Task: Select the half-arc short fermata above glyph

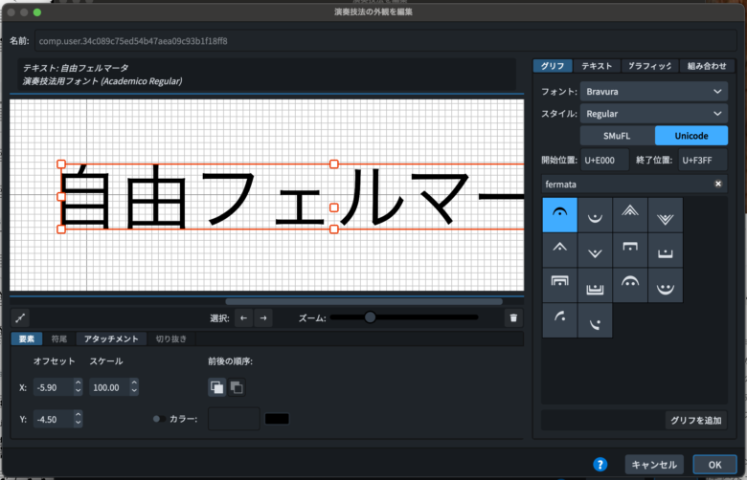Action: point(560,320)
